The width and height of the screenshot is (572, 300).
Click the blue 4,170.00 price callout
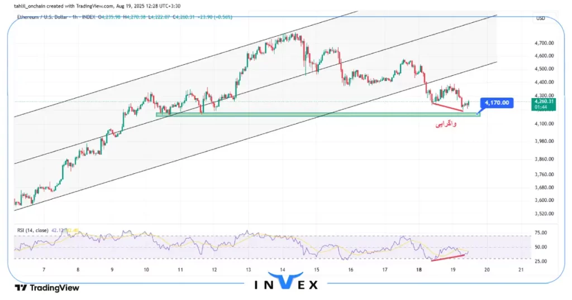(497, 103)
